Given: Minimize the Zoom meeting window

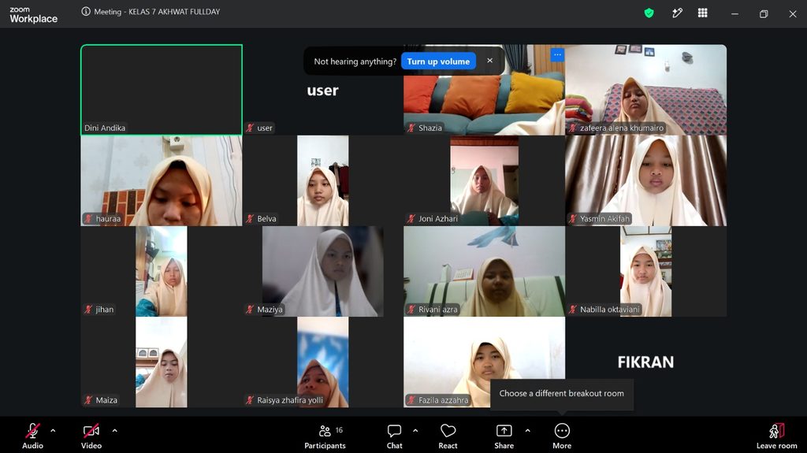Looking at the screenshot, I should pyautogui.click(x=735, y=14).
